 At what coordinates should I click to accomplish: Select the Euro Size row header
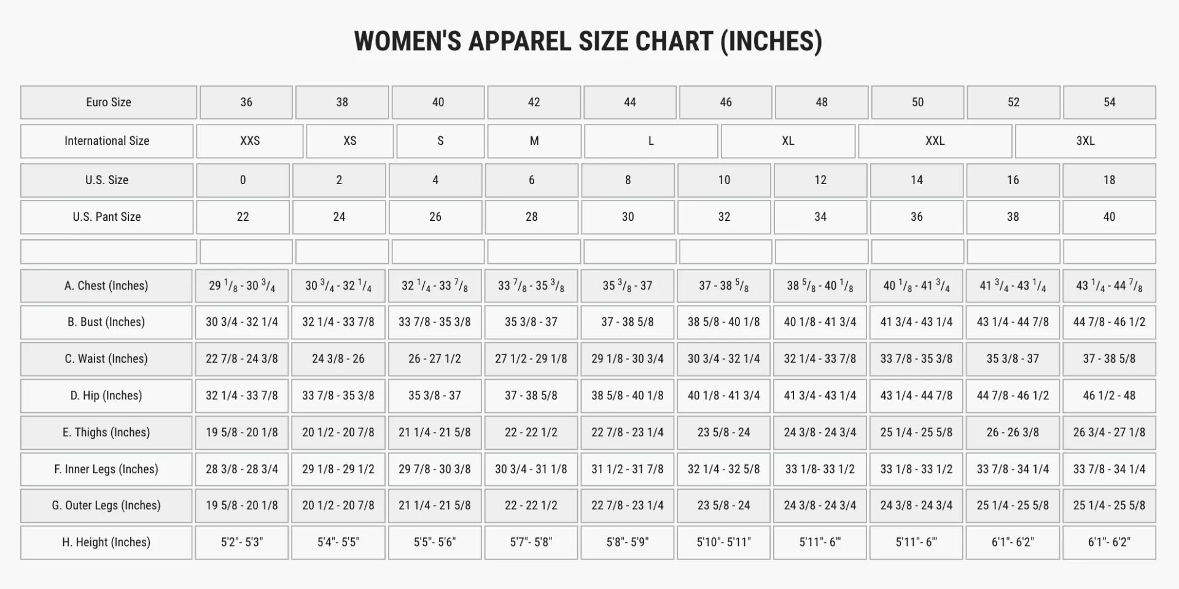click(x=109, y=102)
